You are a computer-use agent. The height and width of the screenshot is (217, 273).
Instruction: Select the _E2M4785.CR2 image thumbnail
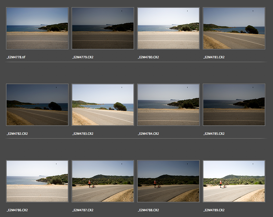[x=234, y=105]
